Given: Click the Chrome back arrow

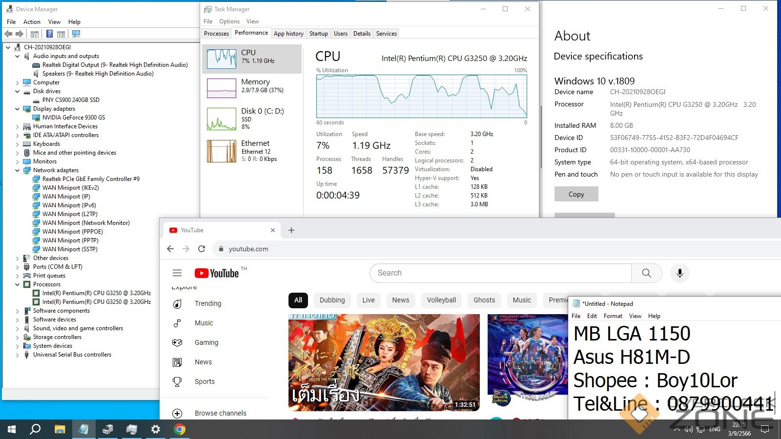Looking at the screenshot, I should click(170, 249).
